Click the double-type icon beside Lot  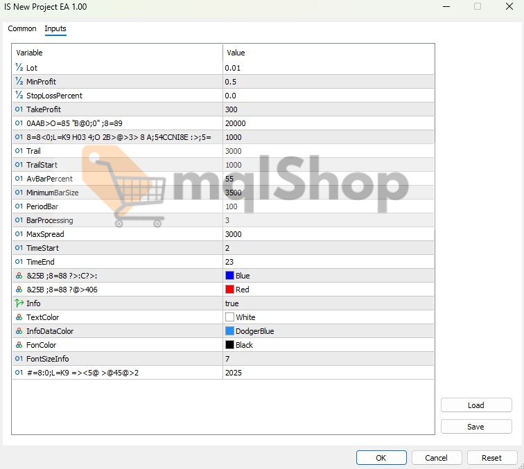19,67
